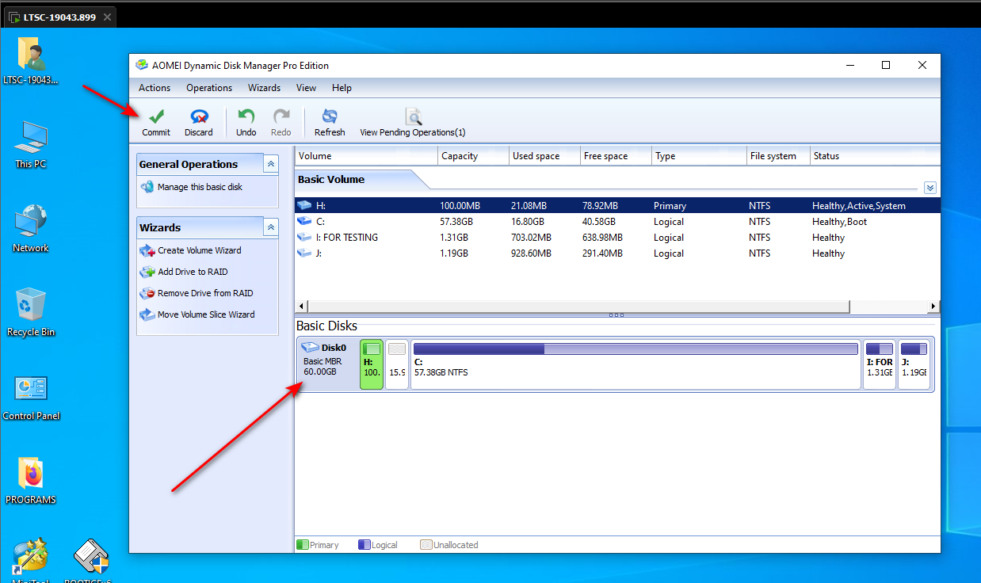Click the Undo toolbar icon
Image resolution: width=981 pixels, height=583 pixels.
click(x=246, y=123)
